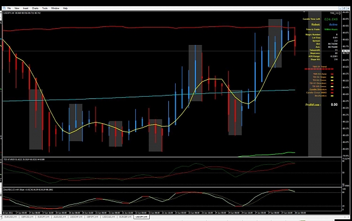The width and height of the screenshot is (352, 221).
Task: Click the Profit/Loss 0.00 value
Action: (x=334, y=105)
